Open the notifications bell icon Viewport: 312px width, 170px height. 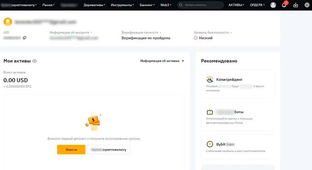click(284, 5)
